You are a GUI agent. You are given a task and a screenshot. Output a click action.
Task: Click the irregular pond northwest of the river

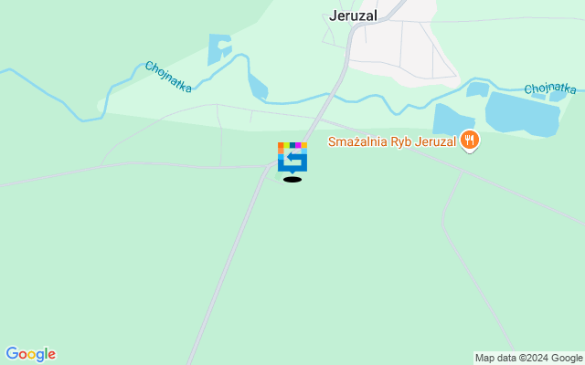click(x=219, y=48)
